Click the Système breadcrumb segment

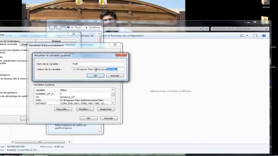95,28
